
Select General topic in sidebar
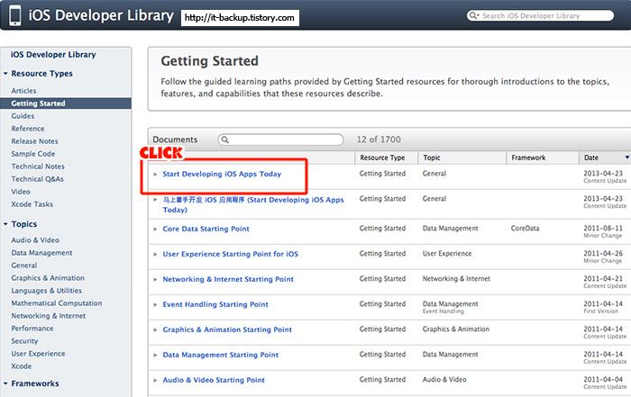point(24,266)
